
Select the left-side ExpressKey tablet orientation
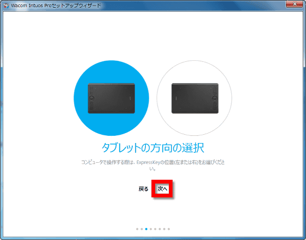coord(111,98)
